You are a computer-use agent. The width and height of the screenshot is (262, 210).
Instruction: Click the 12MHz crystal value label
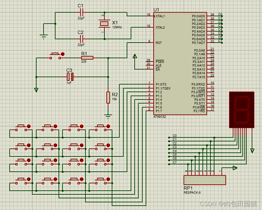(x=117, y=27)
